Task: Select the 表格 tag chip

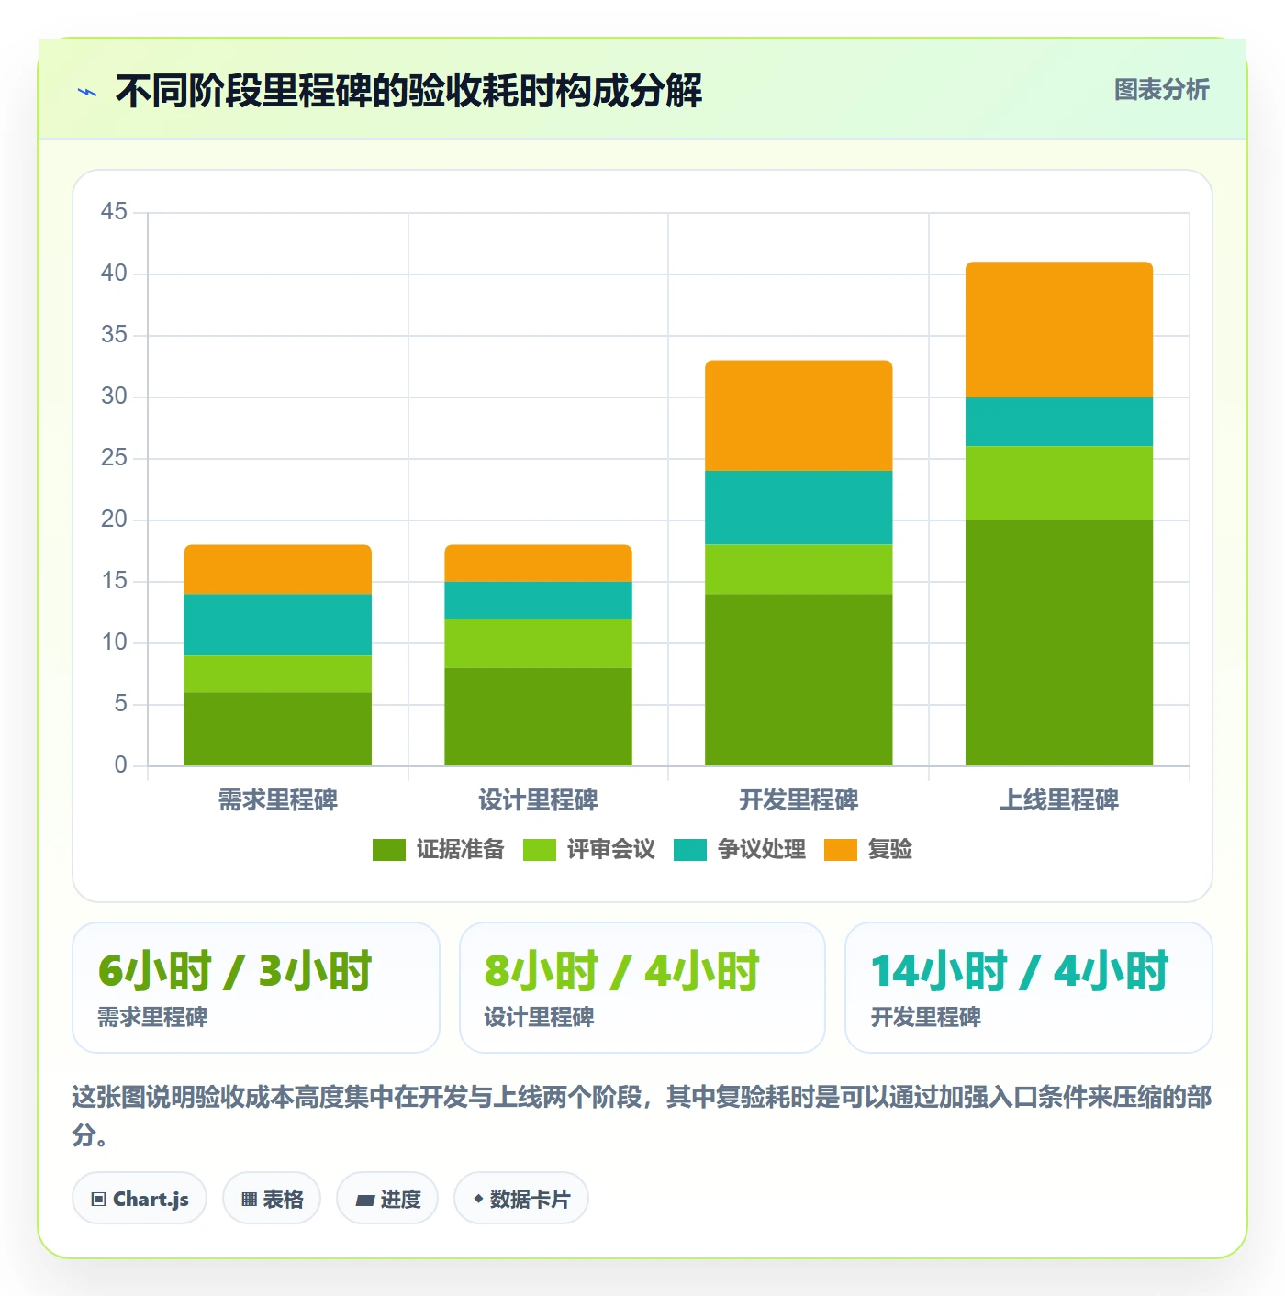Action: coord(272,1199)
